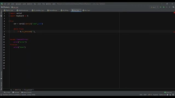Click the fold marker on line 8
The image size is (175, 98).
pos(9,32)
